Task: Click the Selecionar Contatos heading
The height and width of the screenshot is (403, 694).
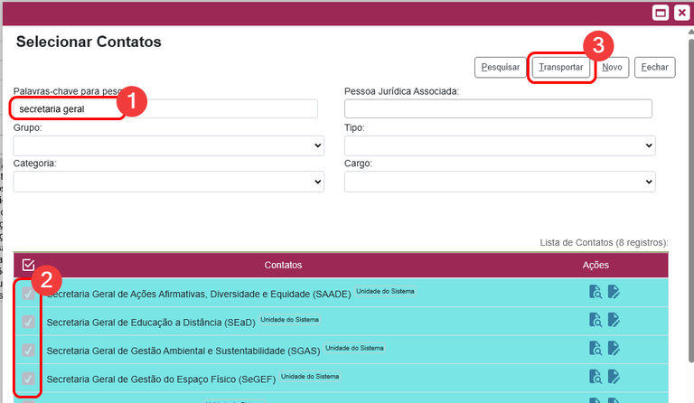Action: (89, 42)
